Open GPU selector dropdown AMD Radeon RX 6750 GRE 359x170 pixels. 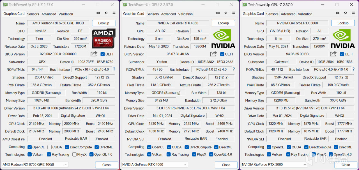(35, 164)
